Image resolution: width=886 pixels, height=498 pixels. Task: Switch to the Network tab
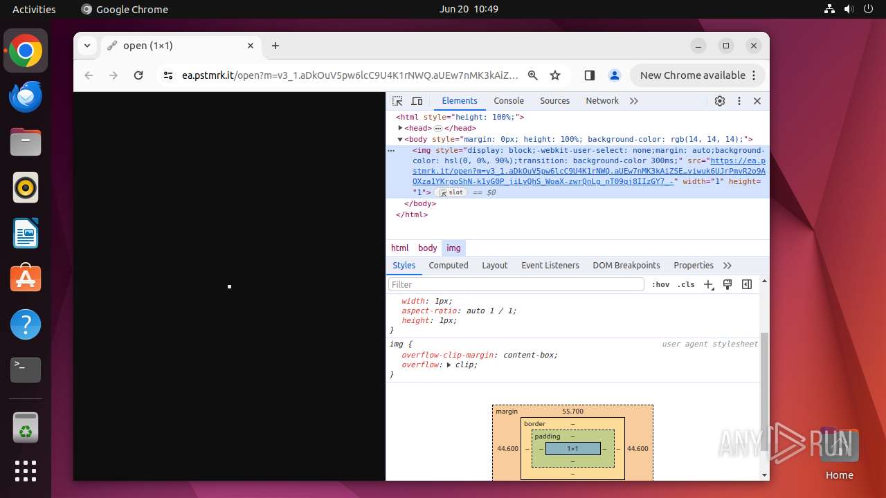[602, 101]
